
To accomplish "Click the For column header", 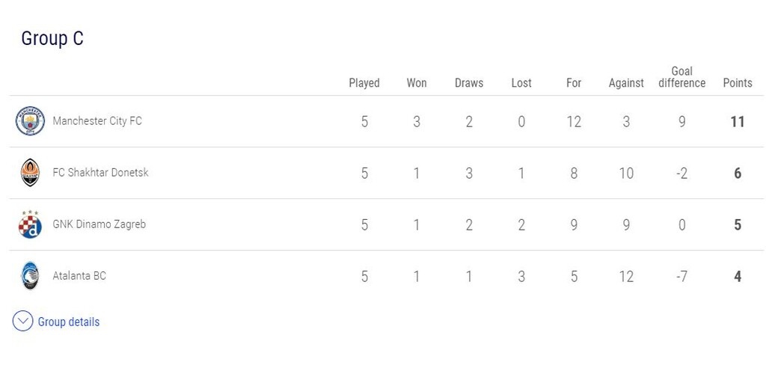I will point(574,83).
